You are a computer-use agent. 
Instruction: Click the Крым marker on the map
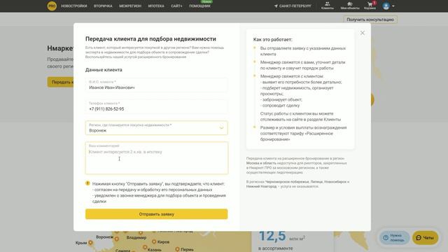(90, 243)
